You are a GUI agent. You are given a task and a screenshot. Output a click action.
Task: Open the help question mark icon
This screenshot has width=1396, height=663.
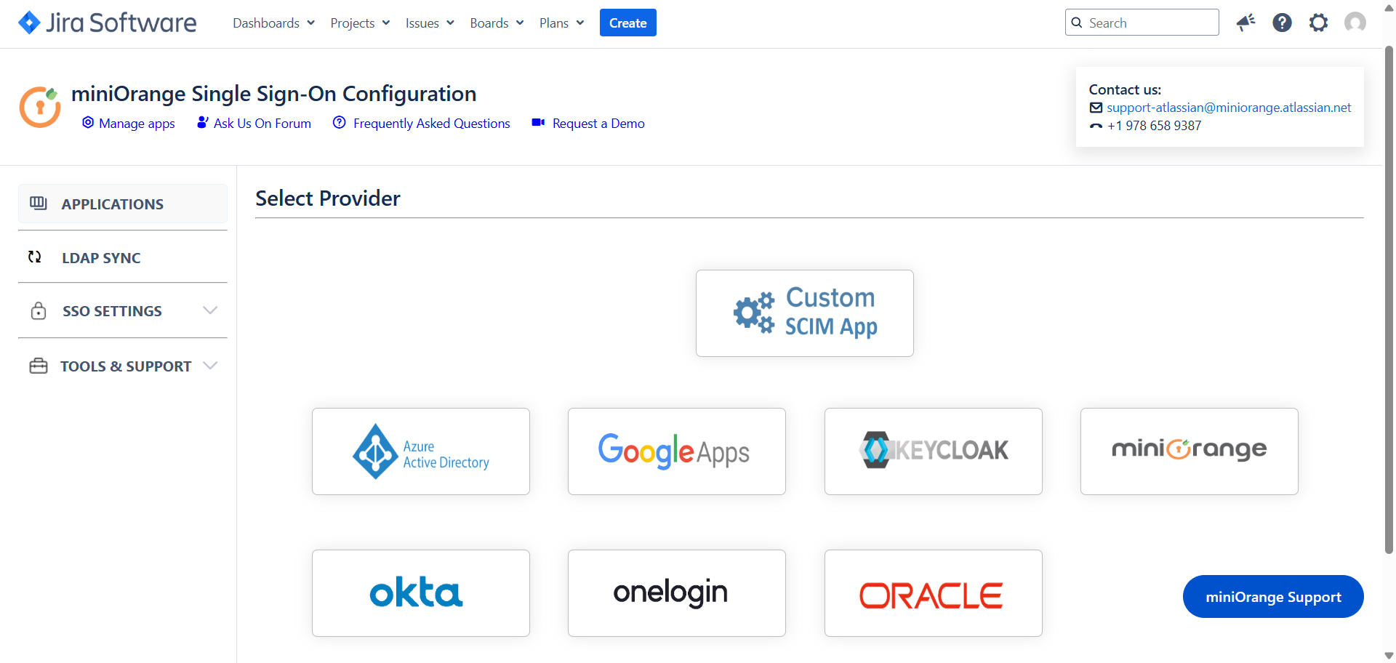(x=1282, y=23)
